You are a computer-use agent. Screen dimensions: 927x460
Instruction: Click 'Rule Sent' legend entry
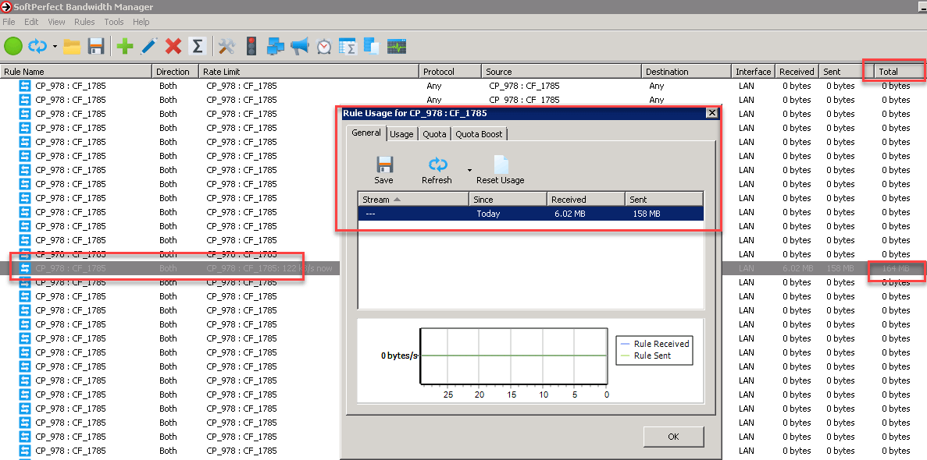pyautogui.click(x=644, y=356)
